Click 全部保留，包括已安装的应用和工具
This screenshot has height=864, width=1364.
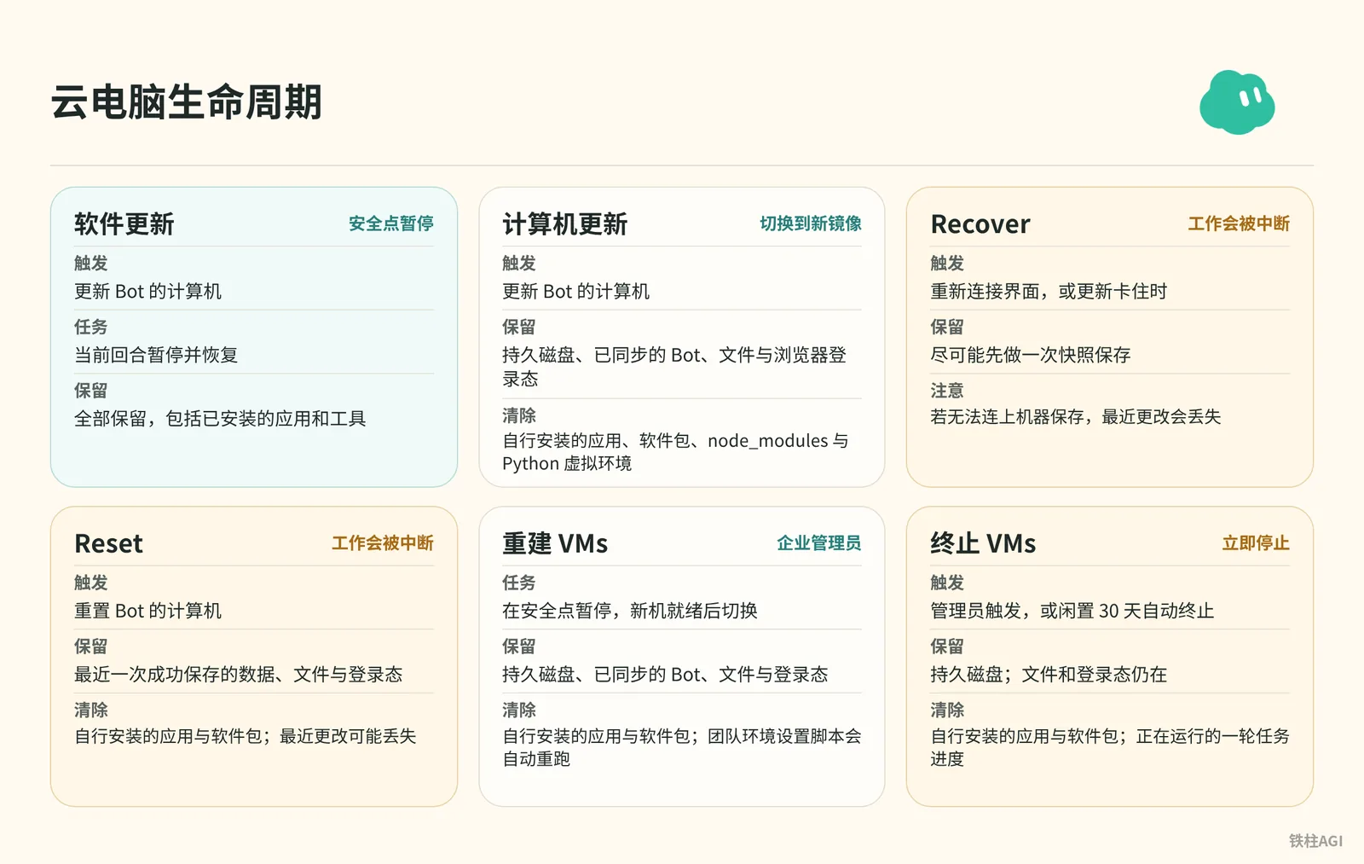click(220, 419)
